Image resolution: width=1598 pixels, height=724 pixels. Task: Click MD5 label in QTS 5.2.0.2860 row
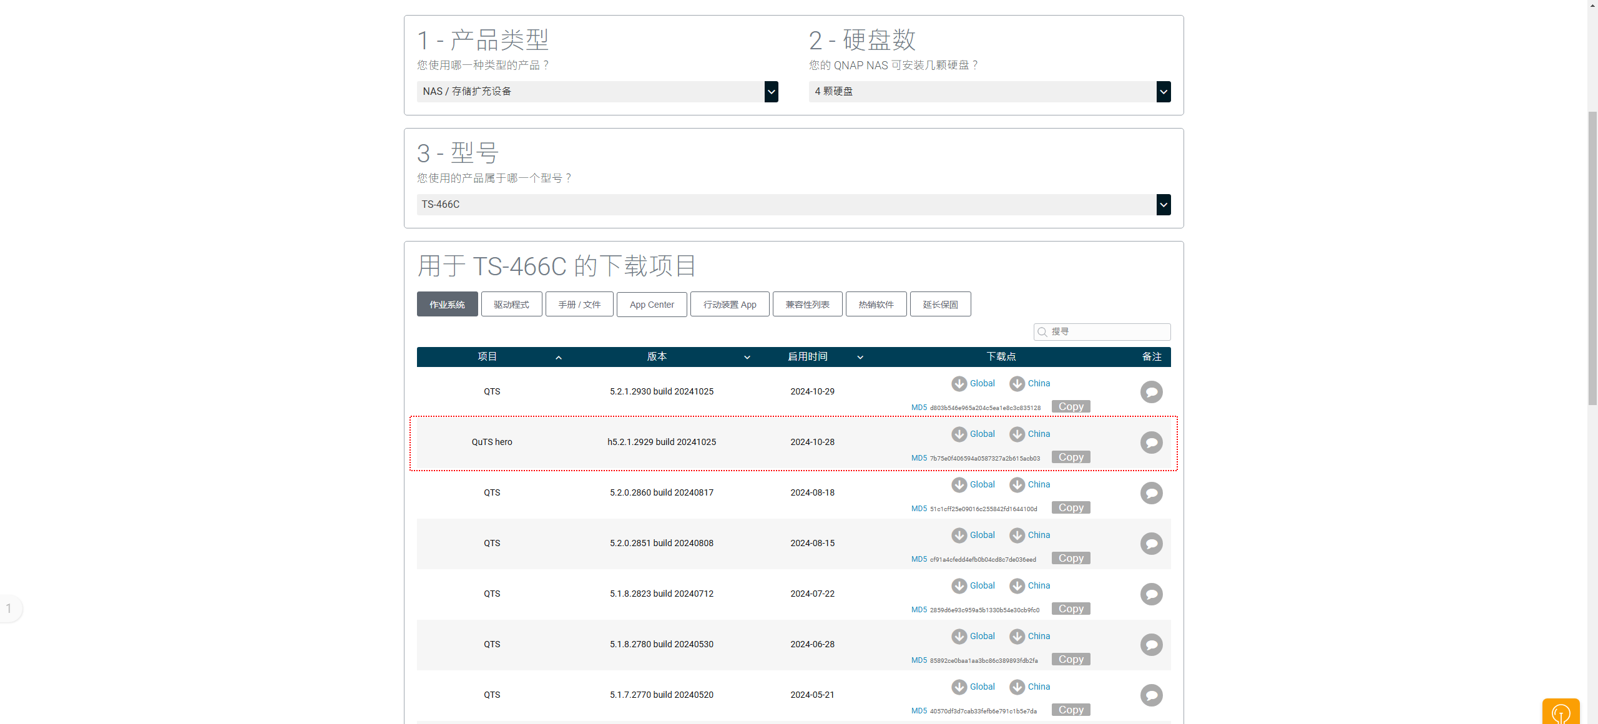919,509
